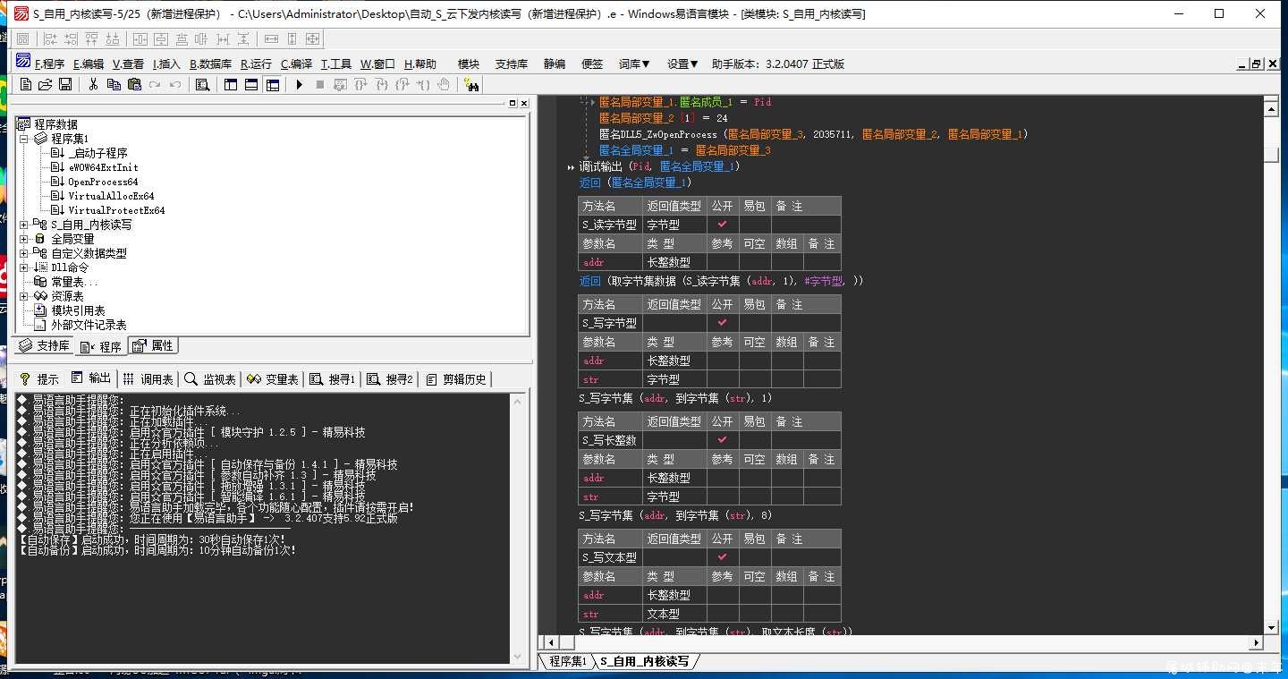The image size is (1288, 679).
Task: Click the 程序数据 root node icon
Action: click(25, 124)
